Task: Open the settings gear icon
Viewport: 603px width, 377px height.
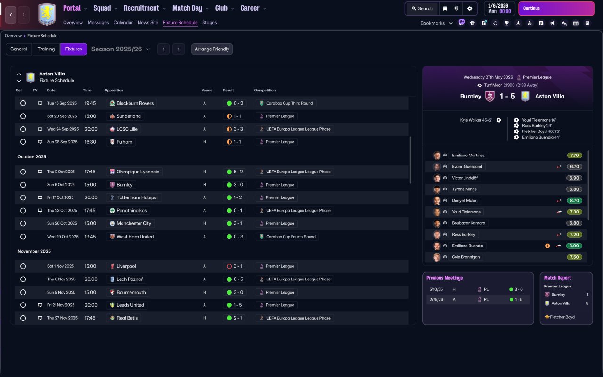Action: pyautogui.click(x=470, y=8)
